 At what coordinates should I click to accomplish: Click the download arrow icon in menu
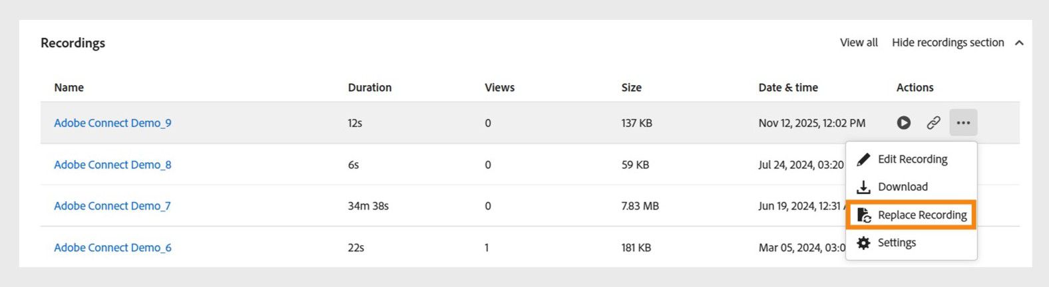click(x=863, y=187)
